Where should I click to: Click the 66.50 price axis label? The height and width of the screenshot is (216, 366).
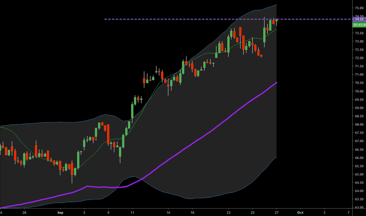click(359, 150)
